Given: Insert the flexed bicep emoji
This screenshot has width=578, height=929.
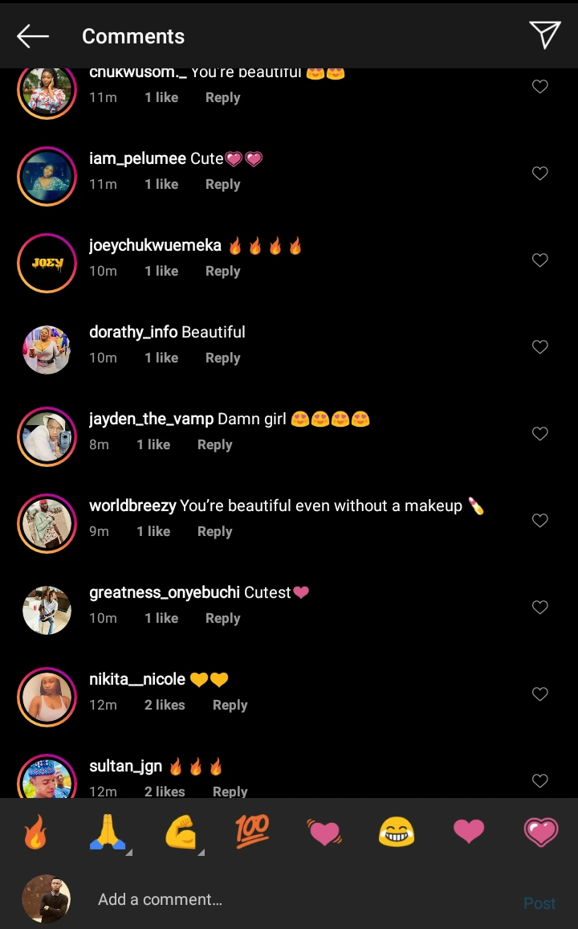Looking at the screenshot, I should click(x=181, y=833).
